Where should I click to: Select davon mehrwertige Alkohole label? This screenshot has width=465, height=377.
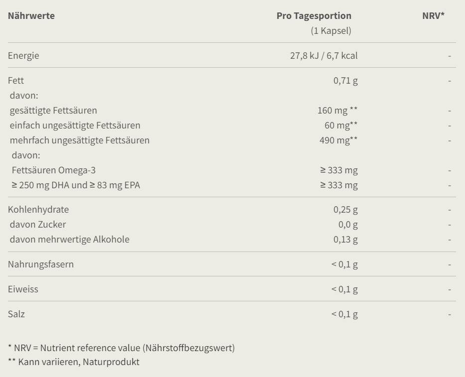point(70,240)
